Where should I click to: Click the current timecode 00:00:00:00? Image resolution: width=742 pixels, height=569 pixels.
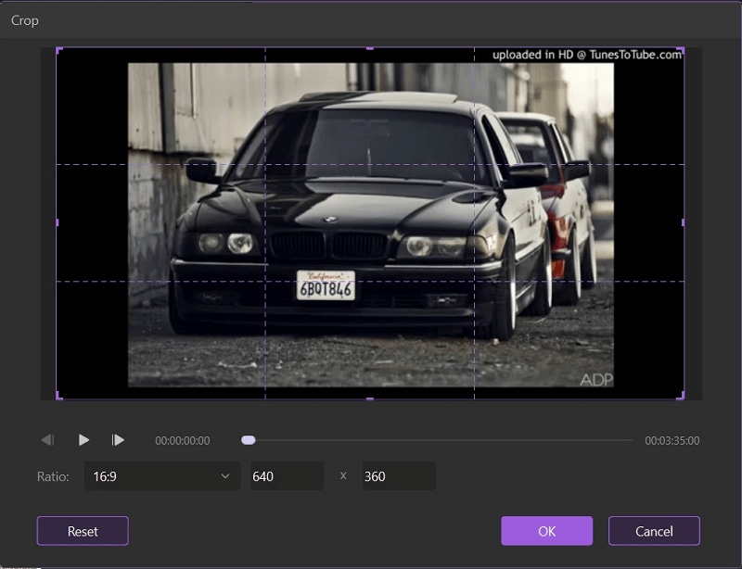182,440
